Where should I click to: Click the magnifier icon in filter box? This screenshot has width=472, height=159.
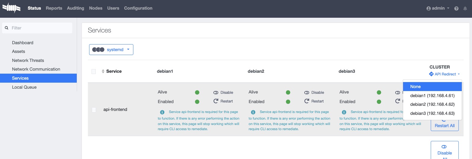(7, 28)
